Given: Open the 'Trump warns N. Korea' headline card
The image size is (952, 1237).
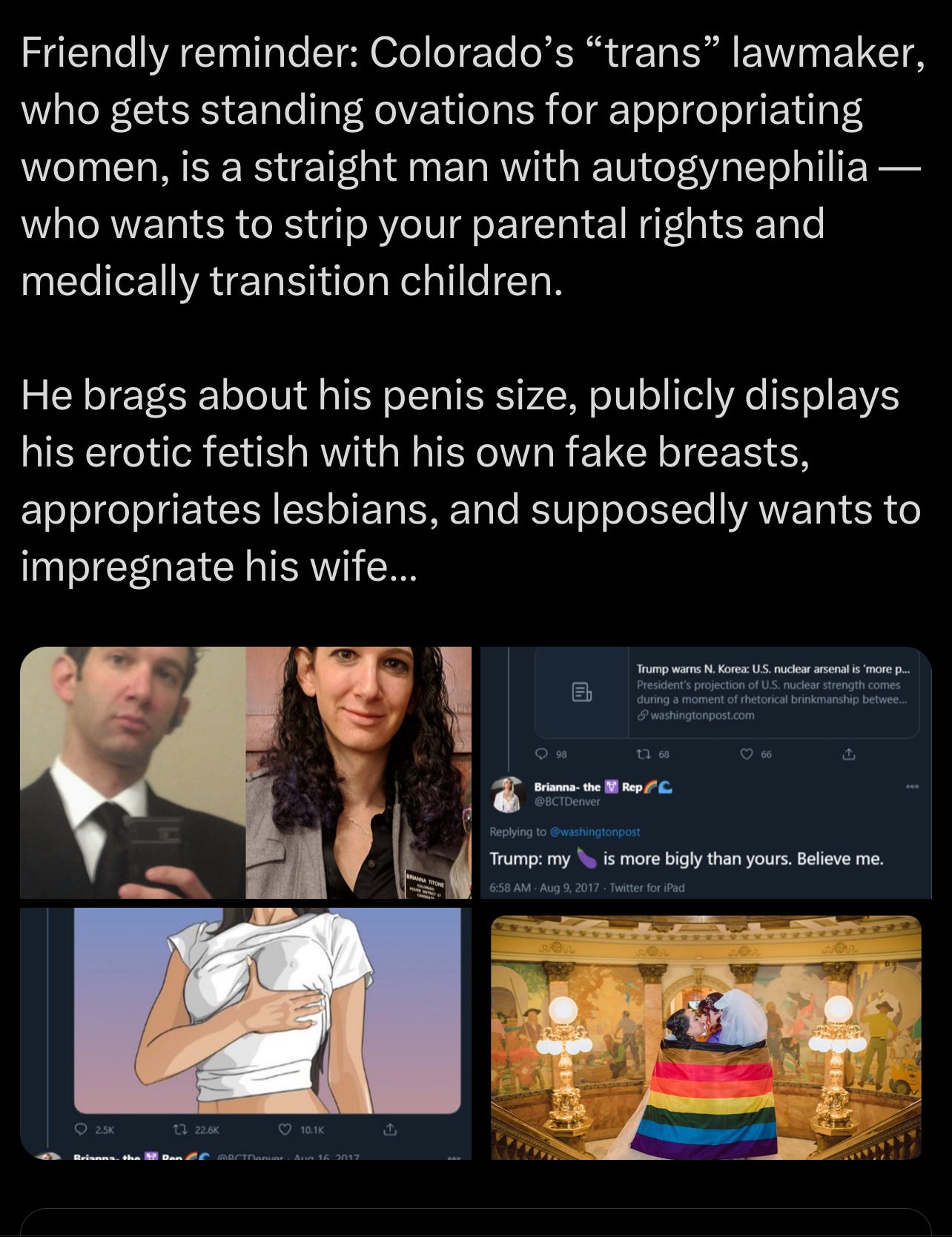Looking at the screenshot, I should click(x=727, y=692).
